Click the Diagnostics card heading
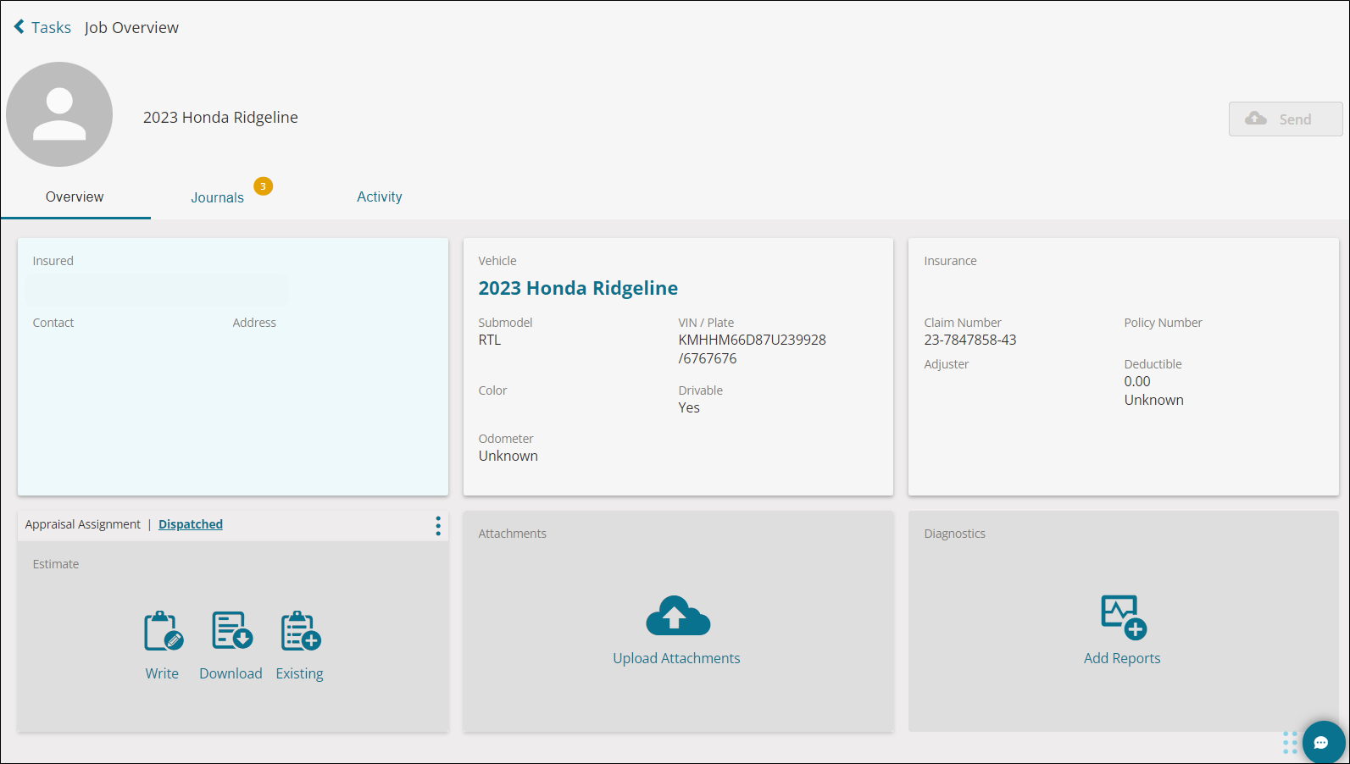1350x764 pixels. (x=954, y=534)
